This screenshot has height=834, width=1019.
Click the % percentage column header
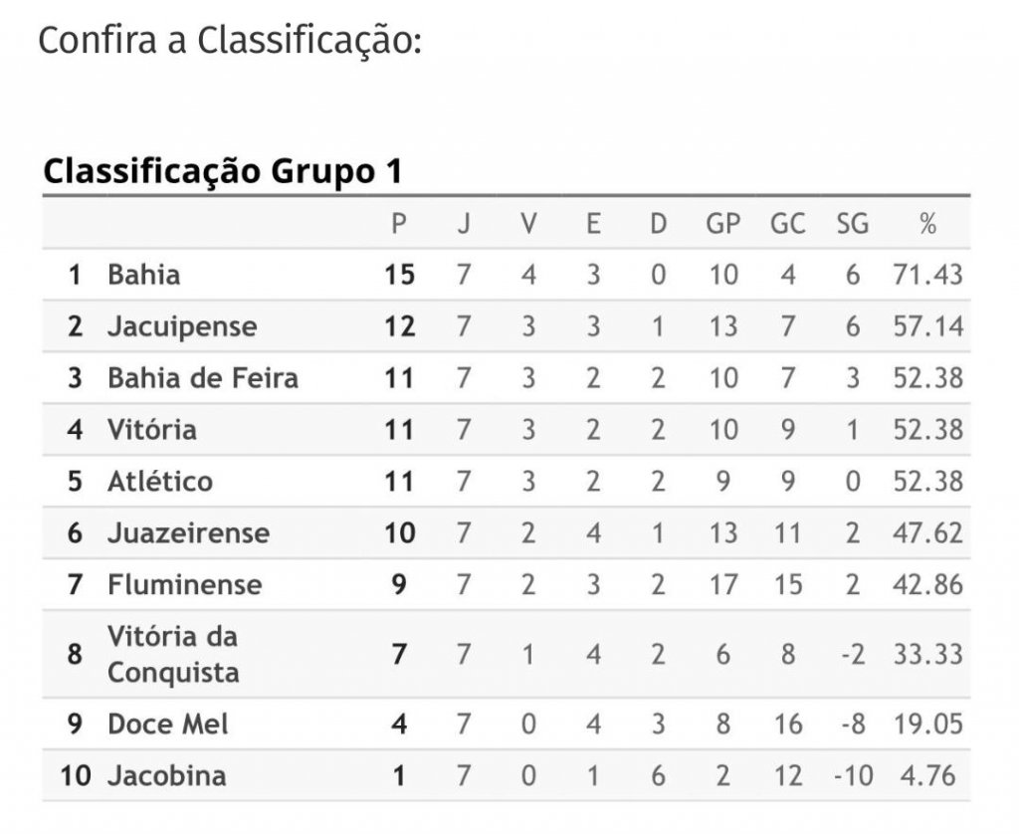point(927,224)
